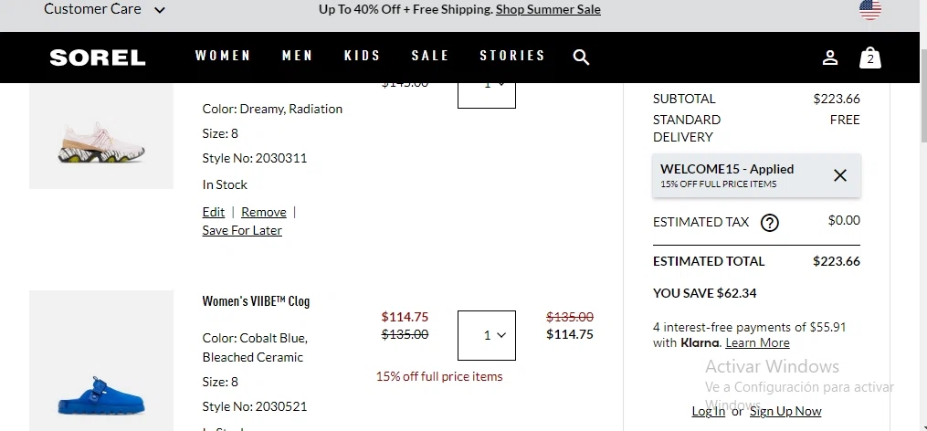
Task: Open the KIDS navigation menu
Action: tap(363, 56)
